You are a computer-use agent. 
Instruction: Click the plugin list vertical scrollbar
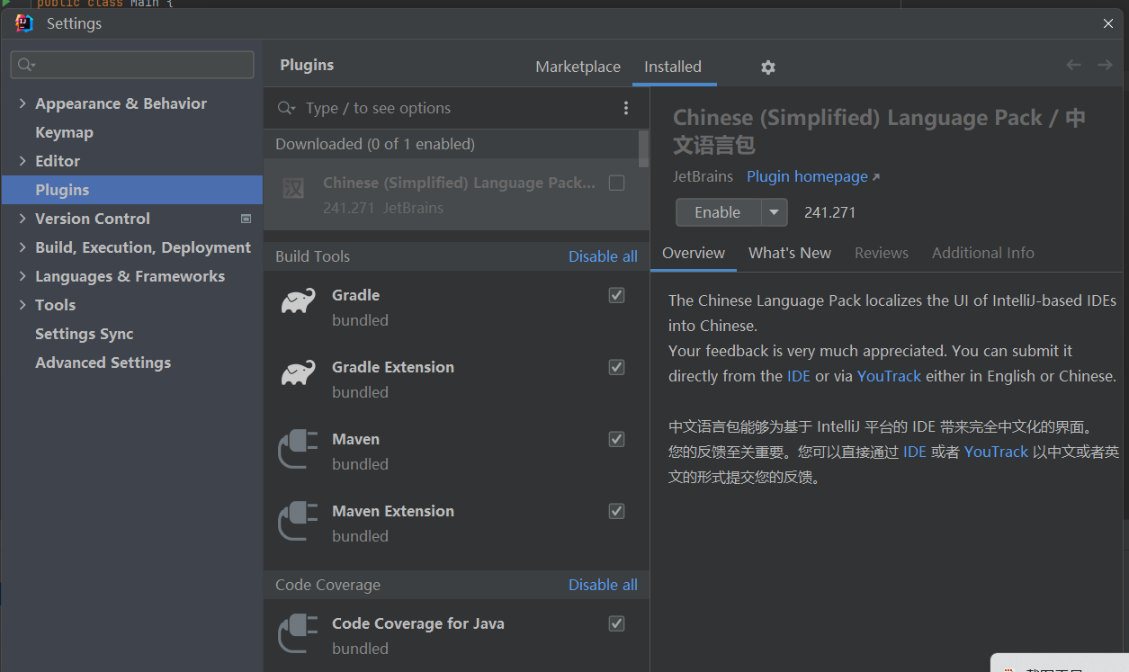click(643, 148)
